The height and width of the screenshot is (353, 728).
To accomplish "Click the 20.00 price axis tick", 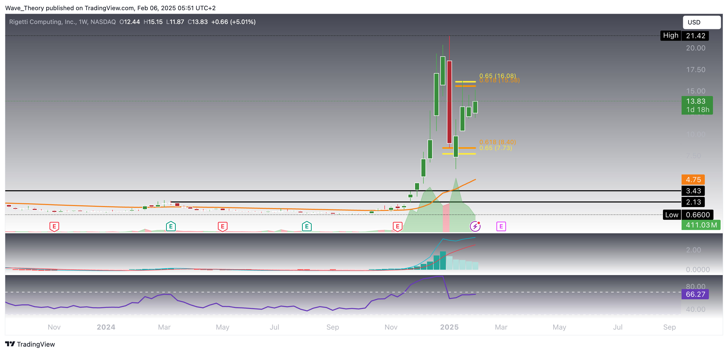I will pos(696,48).
